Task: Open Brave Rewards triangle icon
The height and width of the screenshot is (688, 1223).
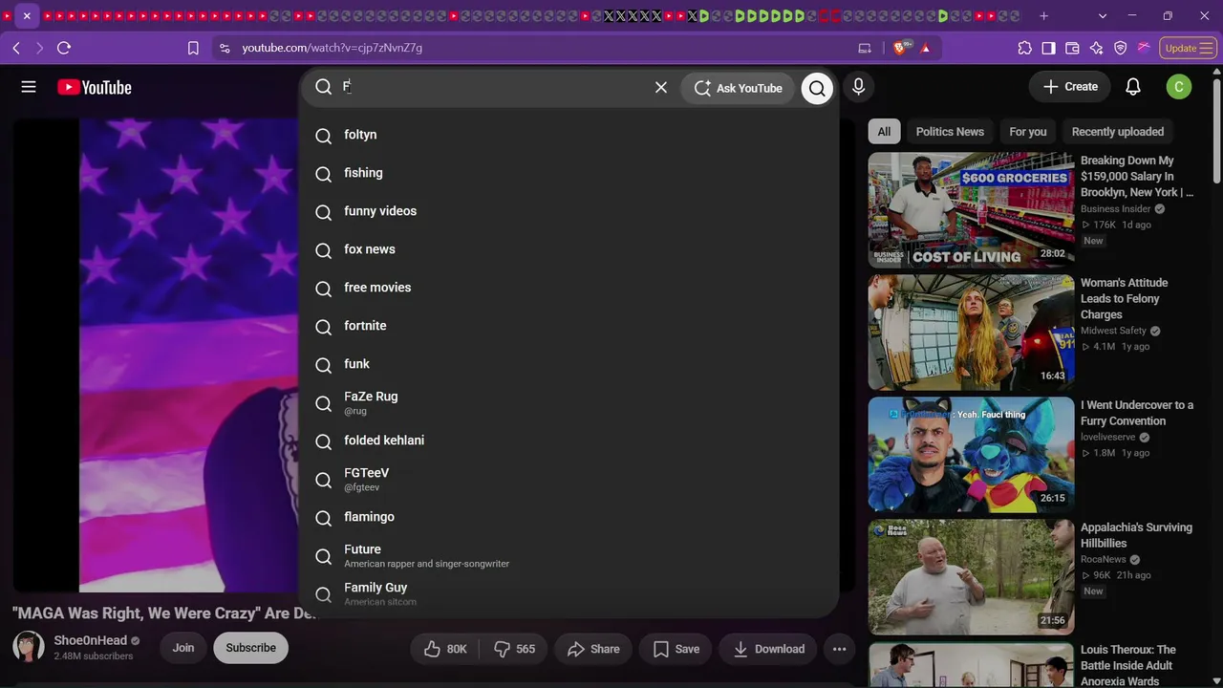Action: click(x=925, y=48)
